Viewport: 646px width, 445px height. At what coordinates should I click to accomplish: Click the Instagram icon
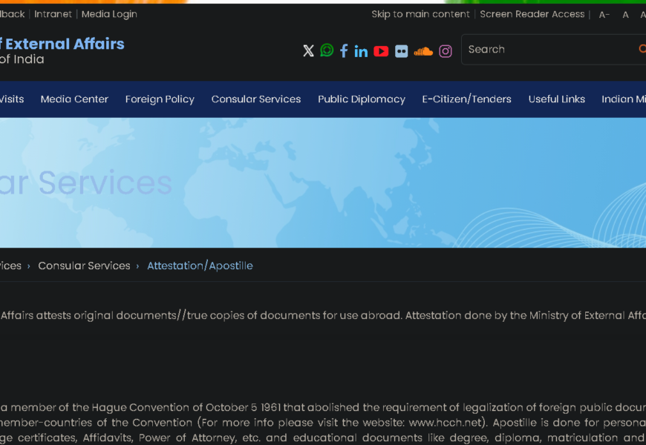(x=446, y=51)
